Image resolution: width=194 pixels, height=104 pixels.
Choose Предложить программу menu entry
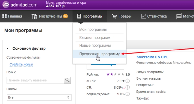(100, 54)
